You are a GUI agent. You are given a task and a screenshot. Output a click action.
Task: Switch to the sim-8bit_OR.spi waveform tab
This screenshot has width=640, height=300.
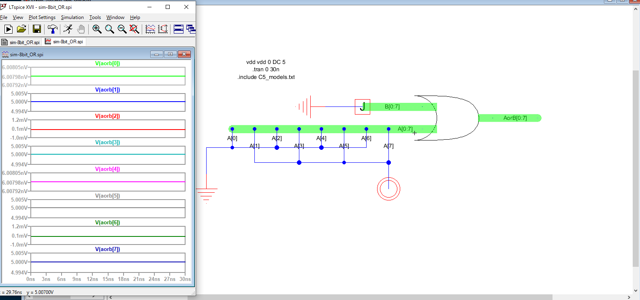(64, 42)
